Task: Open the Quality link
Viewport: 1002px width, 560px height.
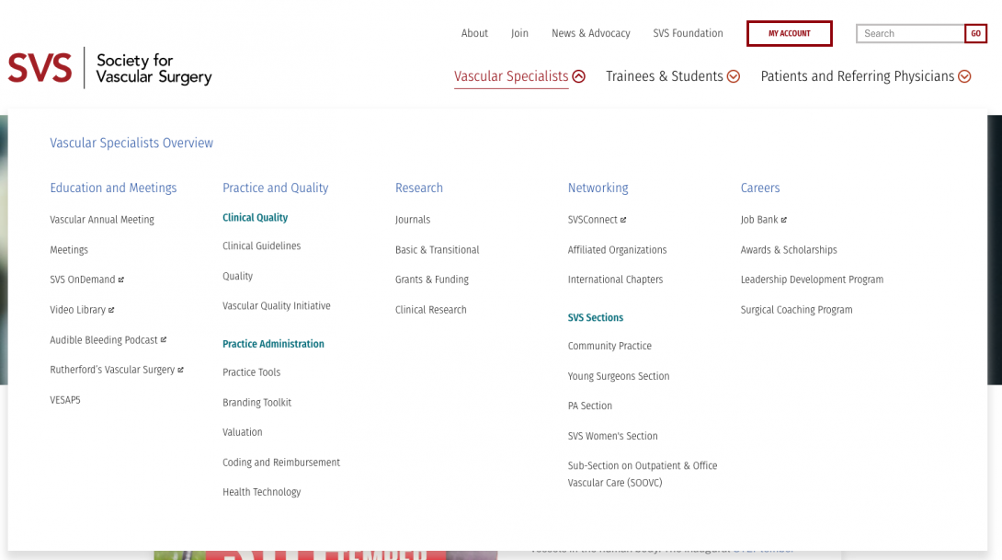Action: pyautogui.click(x=238, y=276)
